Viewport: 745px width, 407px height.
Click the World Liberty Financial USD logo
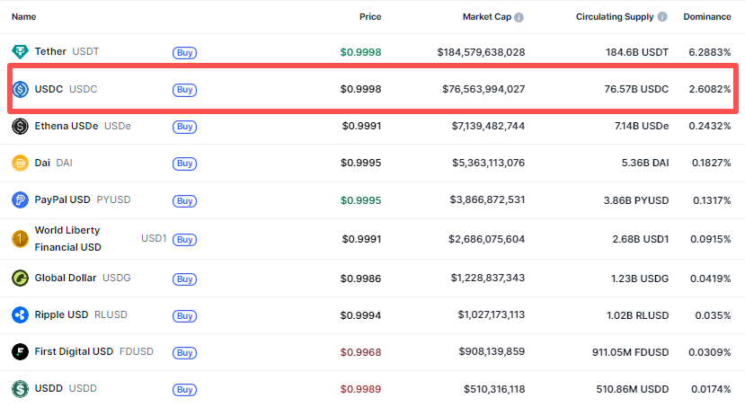20,239
